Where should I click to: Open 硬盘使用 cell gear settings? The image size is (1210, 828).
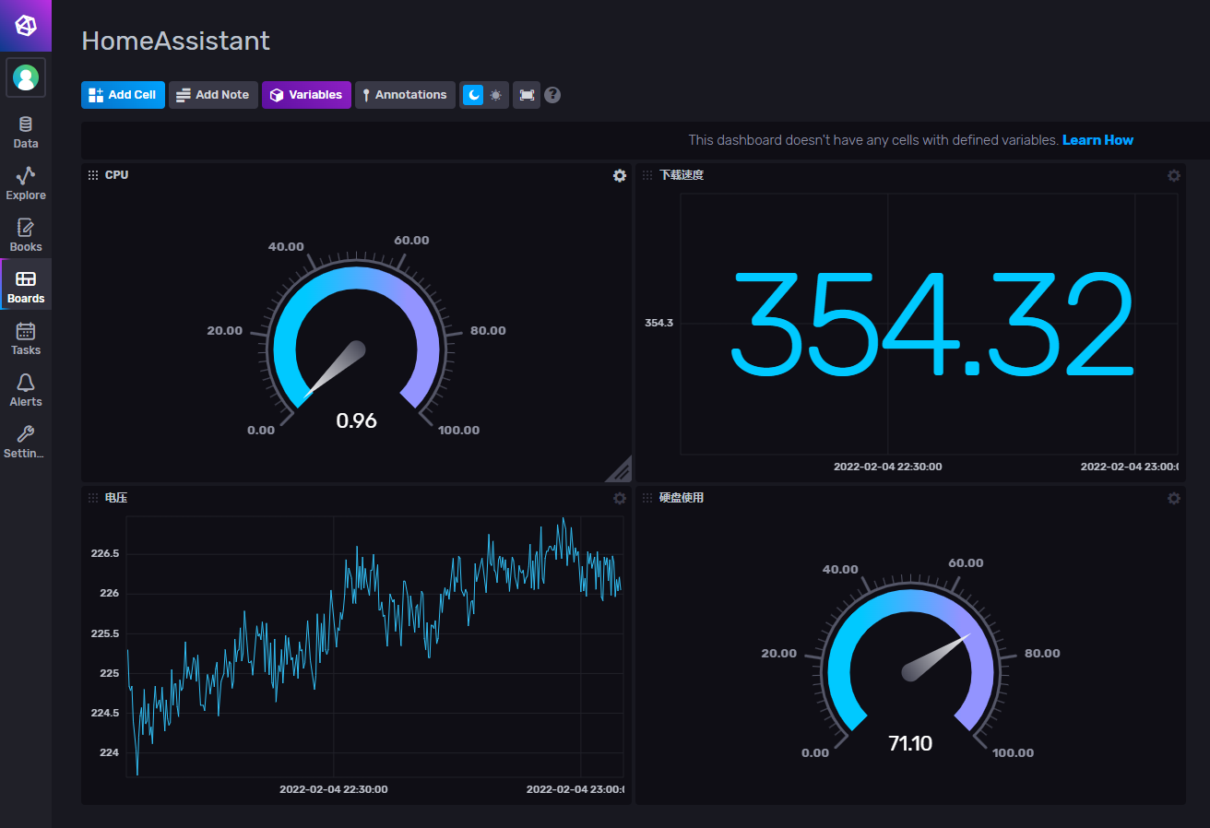[1174, 498]
